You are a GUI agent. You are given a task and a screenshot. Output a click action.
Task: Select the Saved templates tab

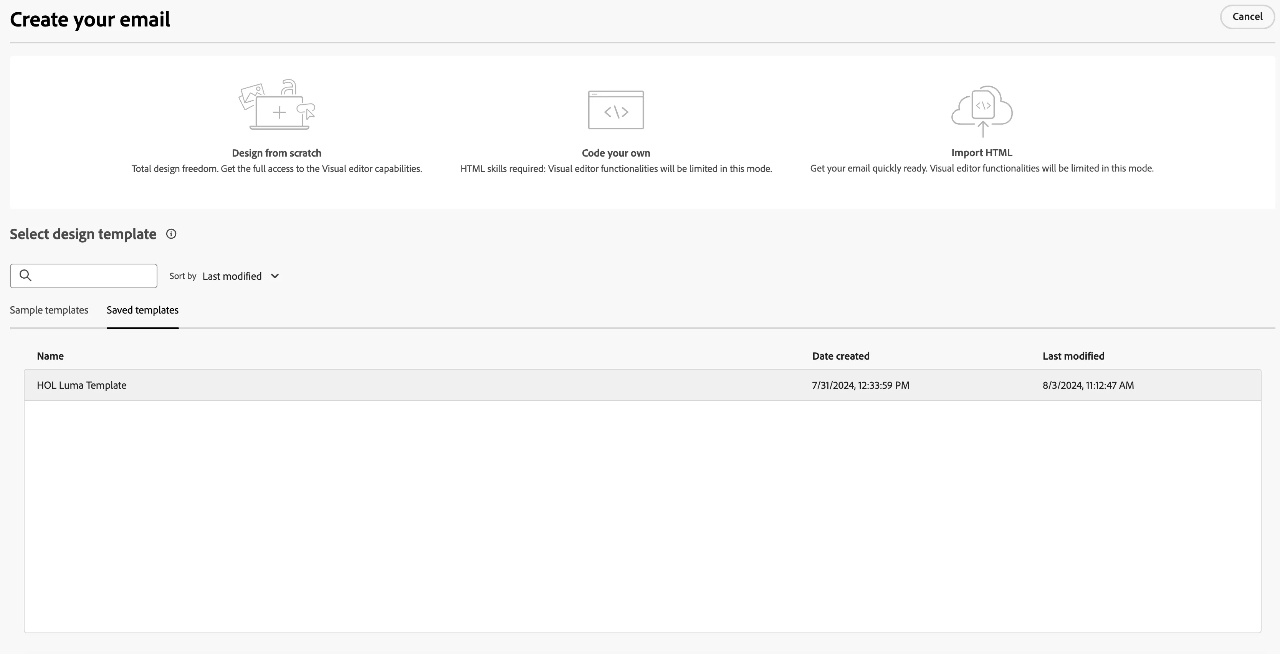click(142, 310)
